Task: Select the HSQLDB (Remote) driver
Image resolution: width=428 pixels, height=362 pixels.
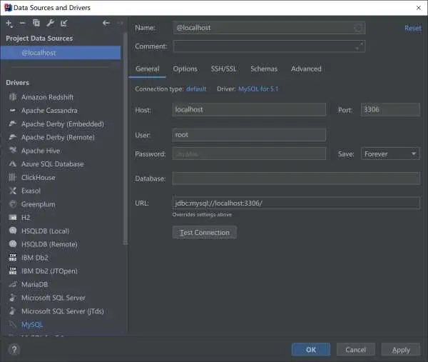Action: (x=49, y=244)
